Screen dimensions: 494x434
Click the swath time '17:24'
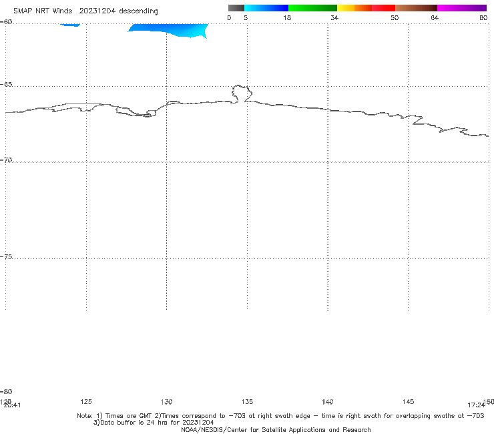pyautogui.click(x=476, y=405)
